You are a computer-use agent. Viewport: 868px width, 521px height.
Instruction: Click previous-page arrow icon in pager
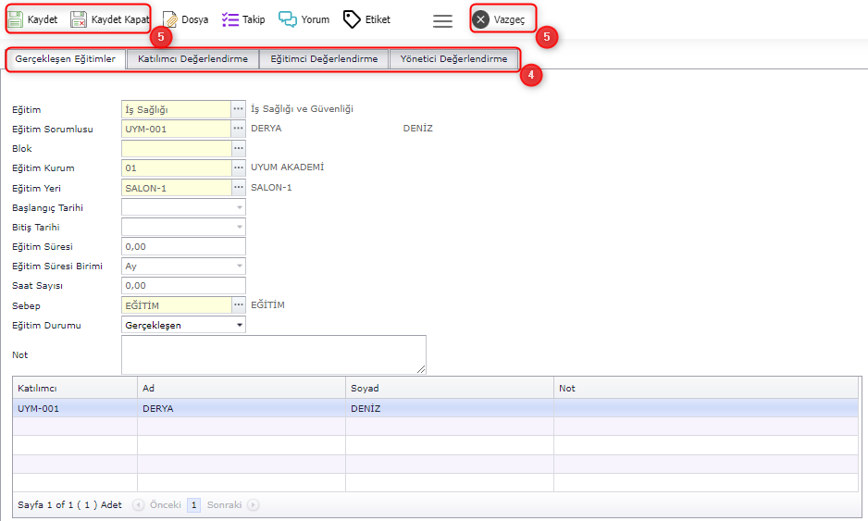[139, 504]
